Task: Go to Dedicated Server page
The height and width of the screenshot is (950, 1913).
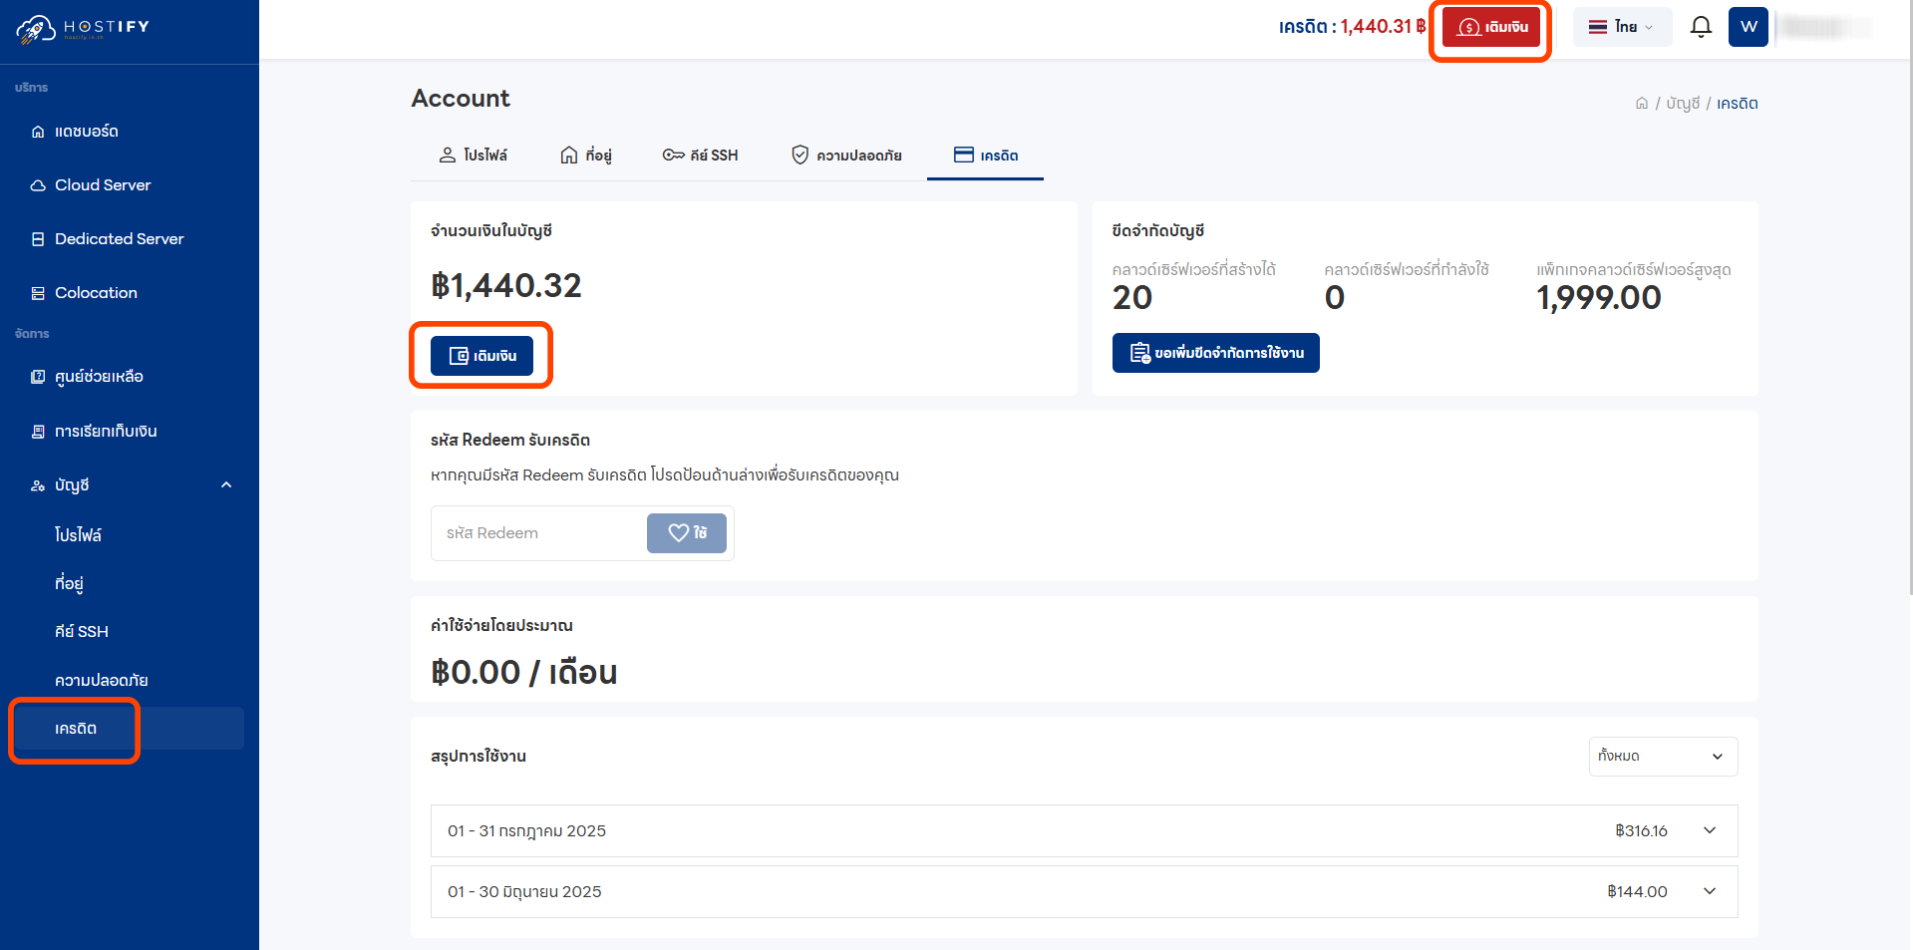Action: coord(119,239)
